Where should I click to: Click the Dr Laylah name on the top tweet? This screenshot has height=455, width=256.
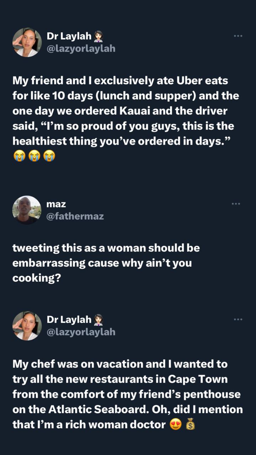point(69,36)
